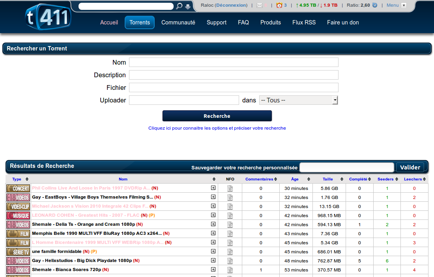Click the VIDÉO-CLIP category icon

click(x=18, y=206)
